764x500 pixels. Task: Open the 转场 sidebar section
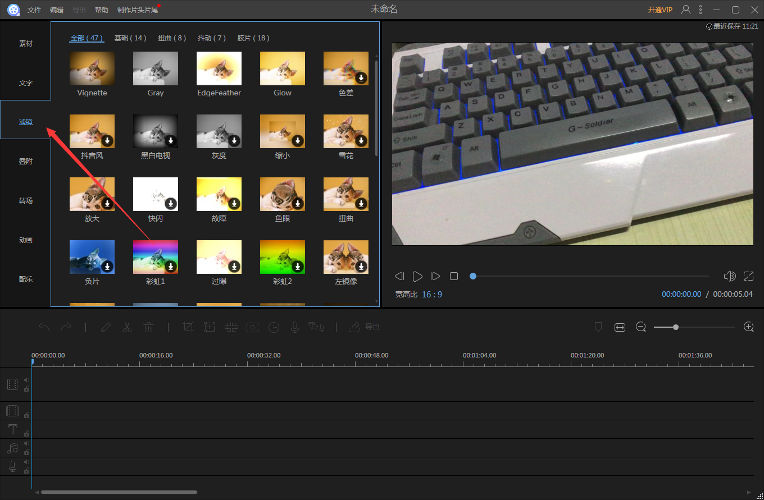pyautogui.click(x=26, y=200)
